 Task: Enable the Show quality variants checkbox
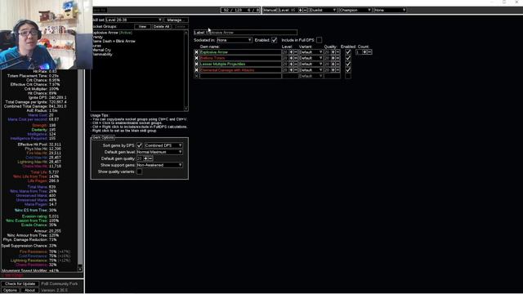(140, 171)
